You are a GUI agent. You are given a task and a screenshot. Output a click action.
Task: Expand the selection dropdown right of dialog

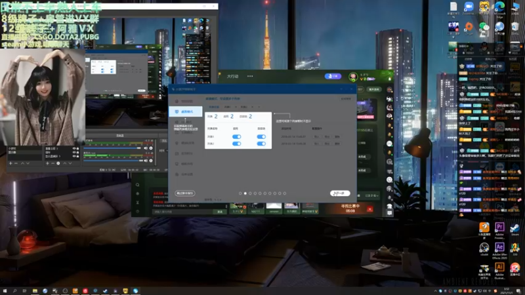click(x=372, y=195)
